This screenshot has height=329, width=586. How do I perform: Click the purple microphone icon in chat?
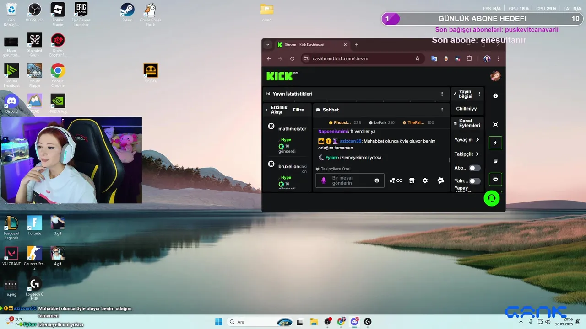tap(324, 180)
